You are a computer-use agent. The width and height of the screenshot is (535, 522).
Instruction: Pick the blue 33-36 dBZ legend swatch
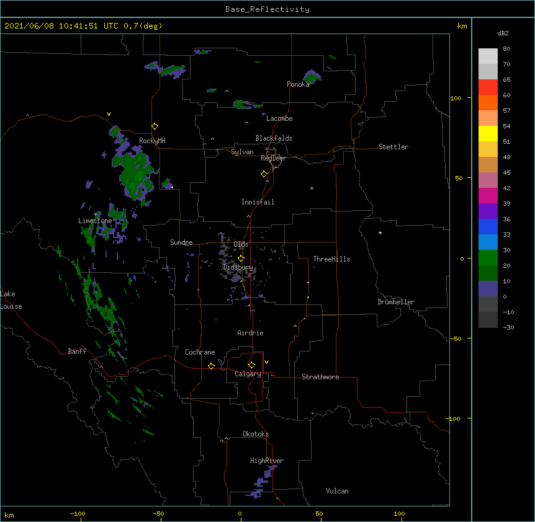[488, 227]
